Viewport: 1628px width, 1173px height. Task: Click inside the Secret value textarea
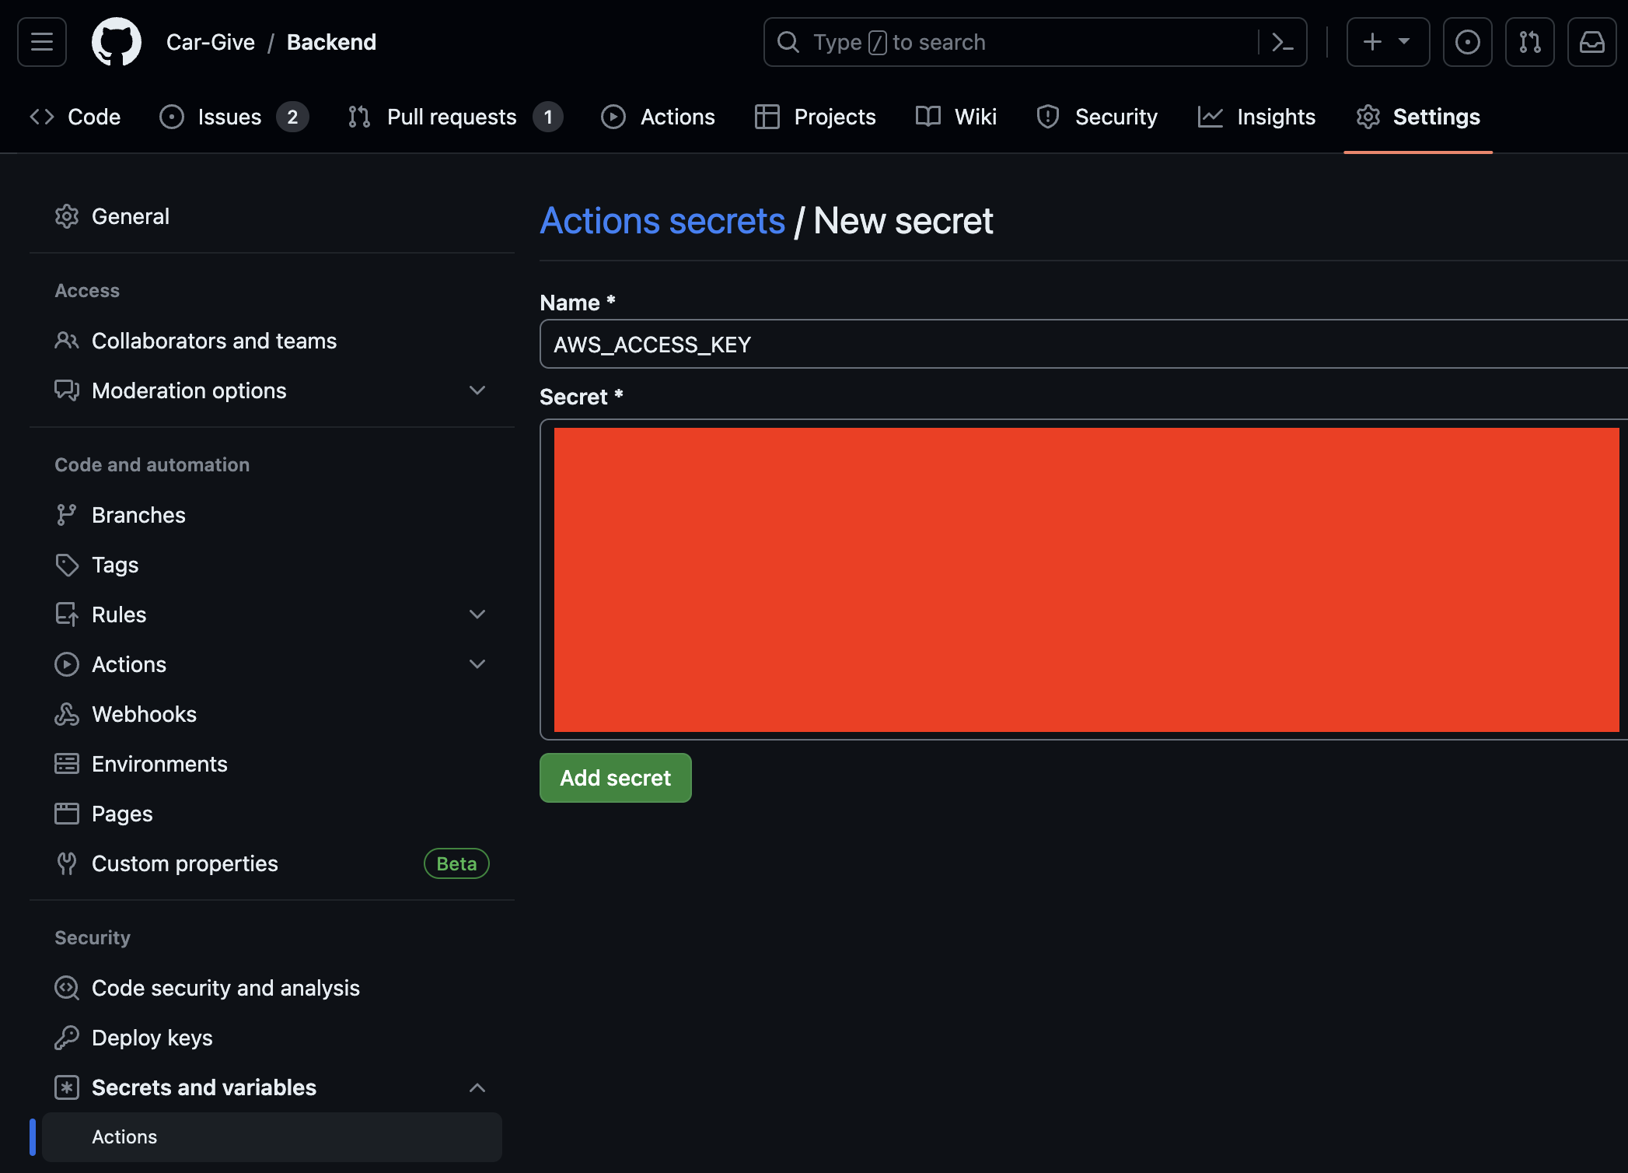click(1084, 579)
